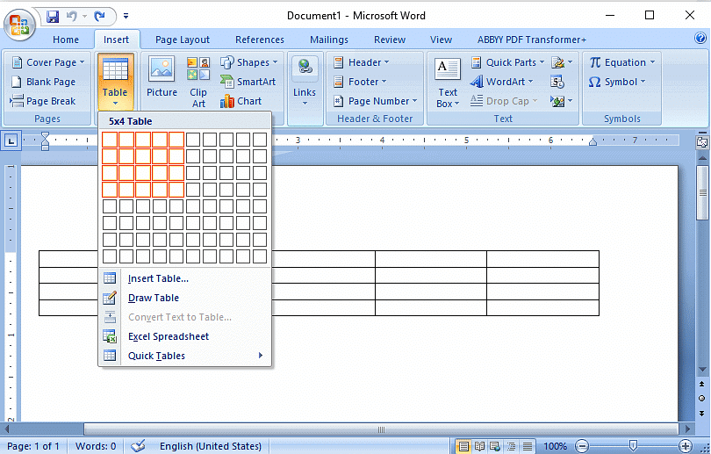Customize Quick Access Toolbar dropdown arrow
The image size is (711, 454).
[x=126, y=16]
